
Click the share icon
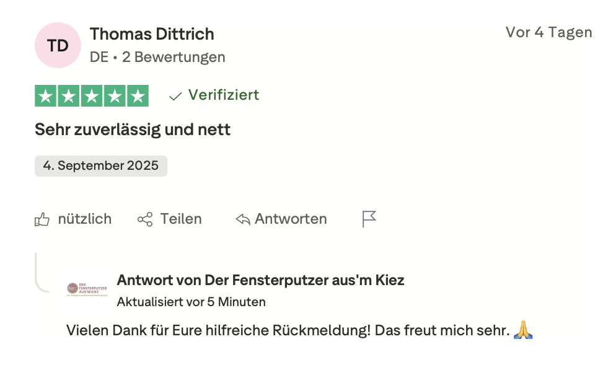pyautogui.click(x=145, y=219)
